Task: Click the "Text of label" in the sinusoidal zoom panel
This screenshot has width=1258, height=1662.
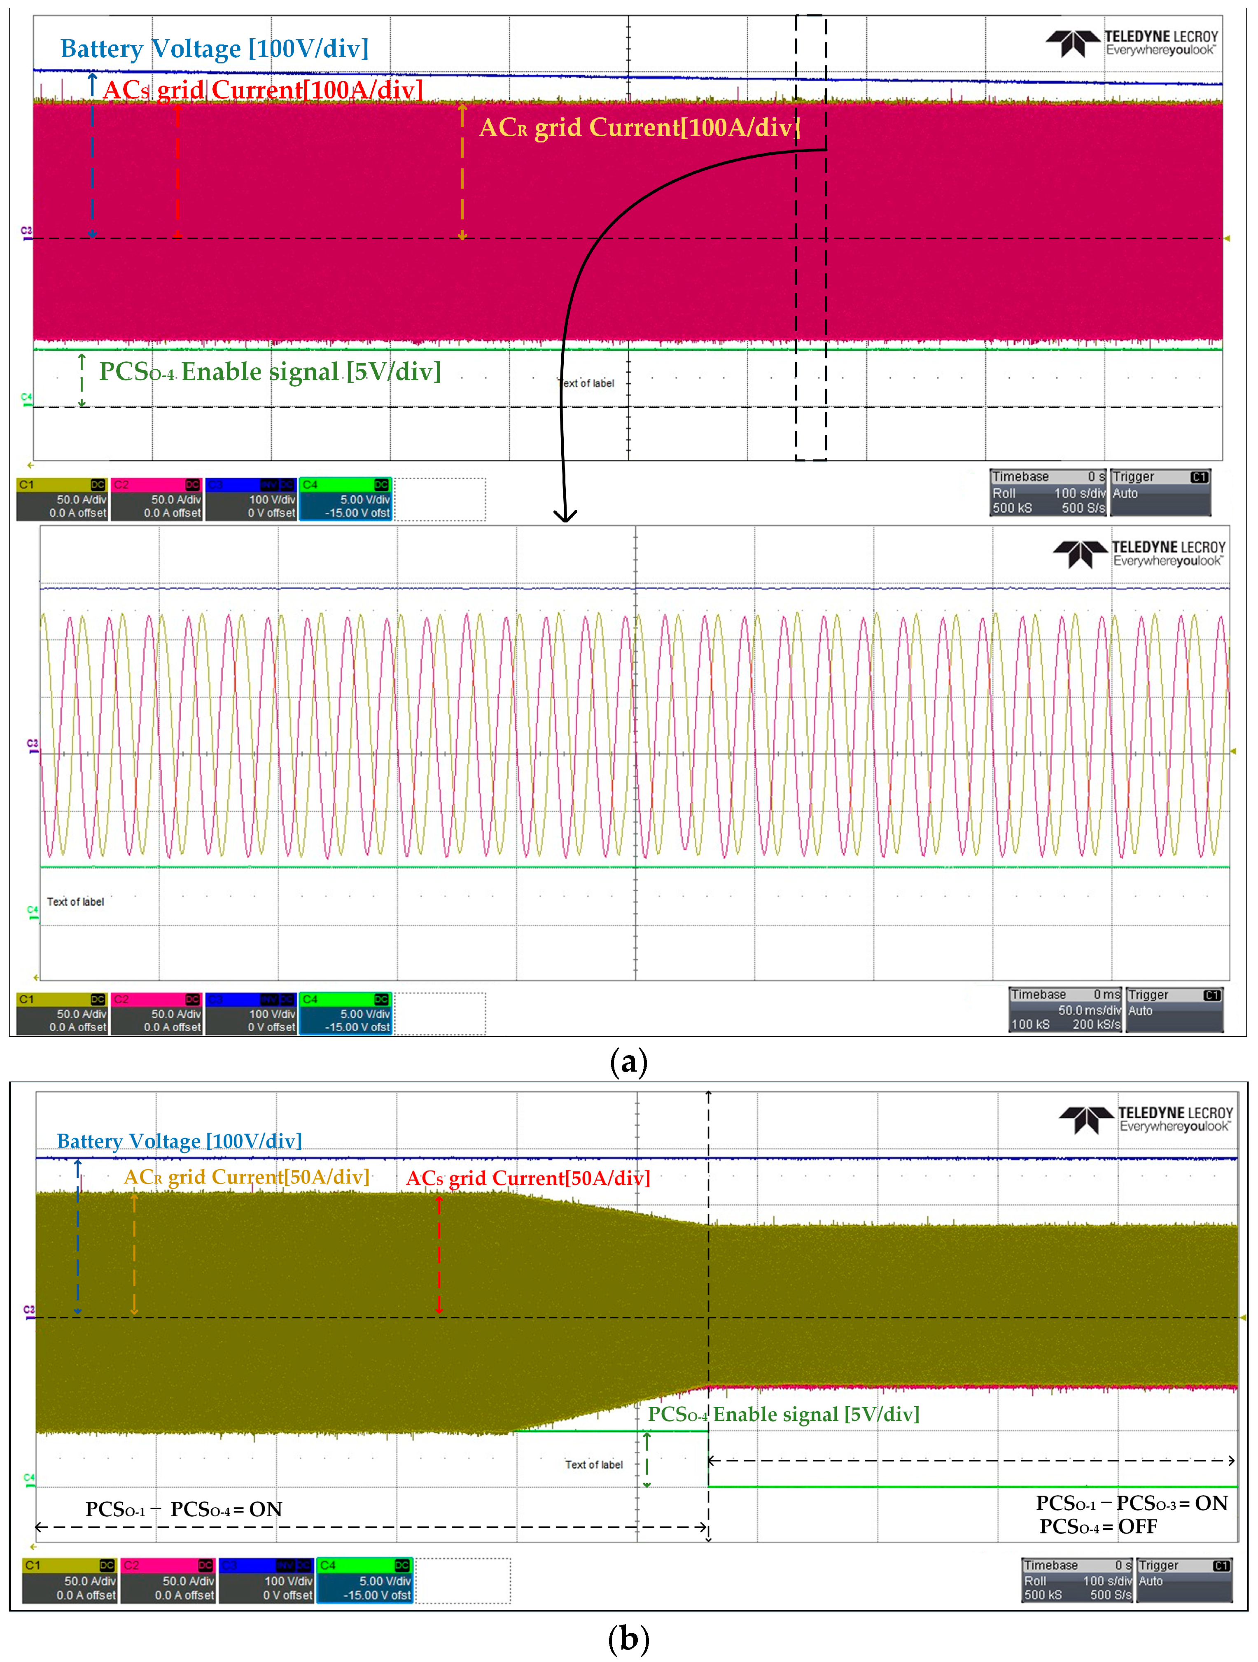Action: 75,902
